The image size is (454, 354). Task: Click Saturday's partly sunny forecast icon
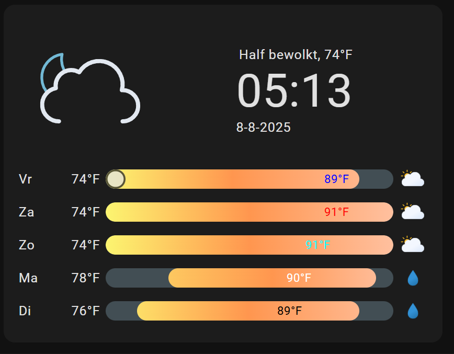tap(412, 212)
